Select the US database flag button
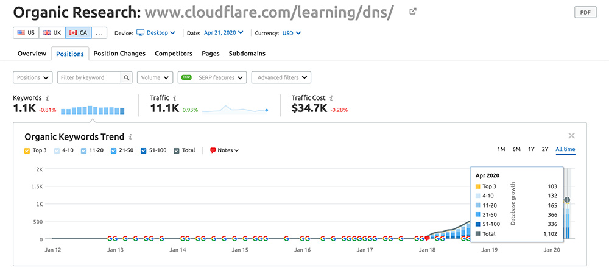 tap(26, 33)
